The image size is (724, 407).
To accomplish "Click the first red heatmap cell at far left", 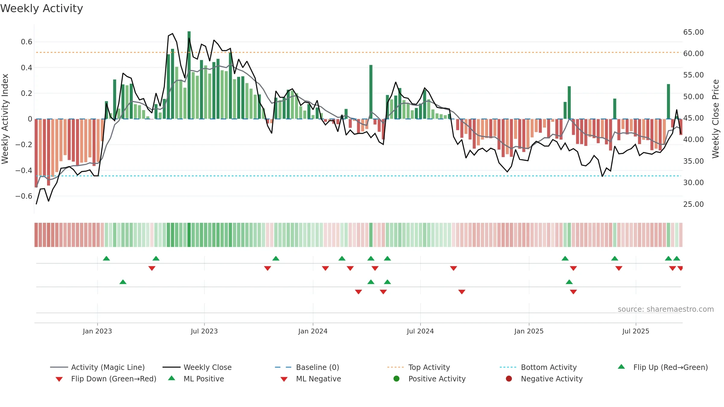I will pyautogui.click(x=36, y=235).
